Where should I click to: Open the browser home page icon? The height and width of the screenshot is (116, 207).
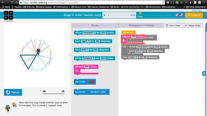pos(16,2)
